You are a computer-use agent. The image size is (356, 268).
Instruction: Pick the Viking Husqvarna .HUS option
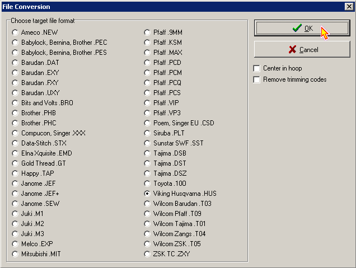coord(148,194)
